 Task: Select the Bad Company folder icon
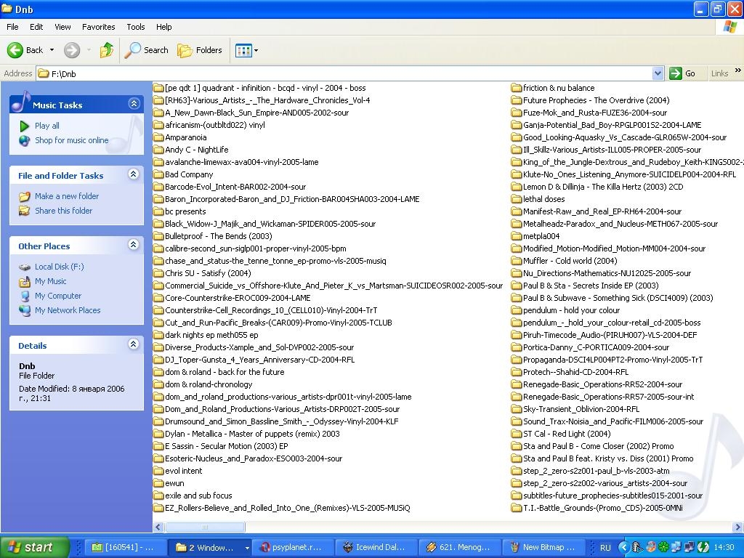[x=158, y=174]
